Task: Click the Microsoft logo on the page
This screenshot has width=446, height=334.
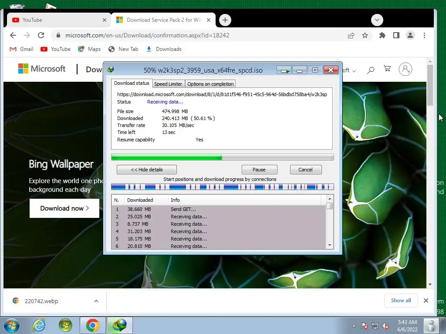Action: click(x=42, y=69)
